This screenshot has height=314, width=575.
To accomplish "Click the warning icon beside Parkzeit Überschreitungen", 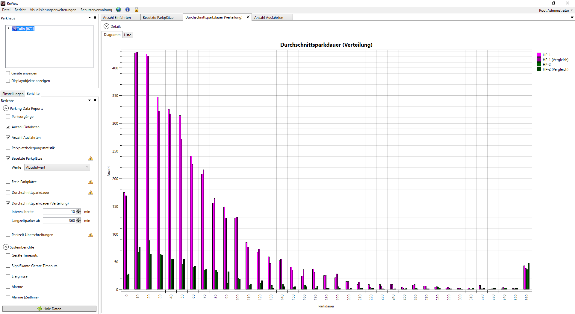I will pos(91,235).
